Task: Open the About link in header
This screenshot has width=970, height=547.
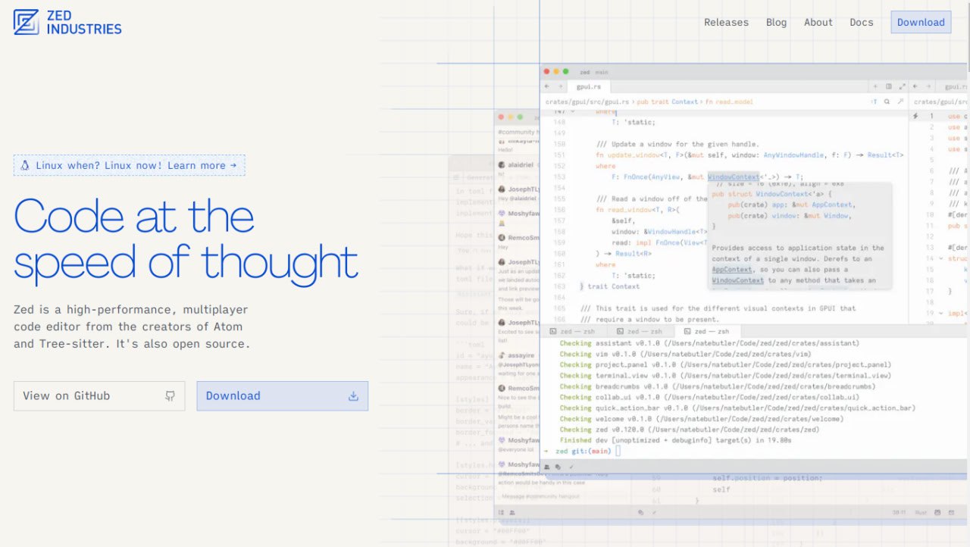Action: click(x=818, y=23)
